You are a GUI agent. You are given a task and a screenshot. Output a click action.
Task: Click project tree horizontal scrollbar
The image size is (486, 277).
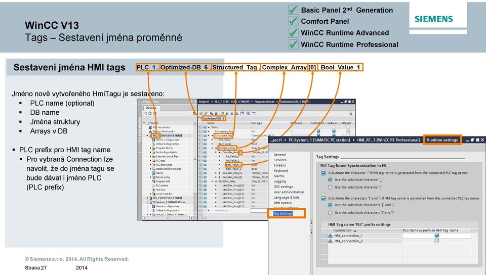coord(168,218)
